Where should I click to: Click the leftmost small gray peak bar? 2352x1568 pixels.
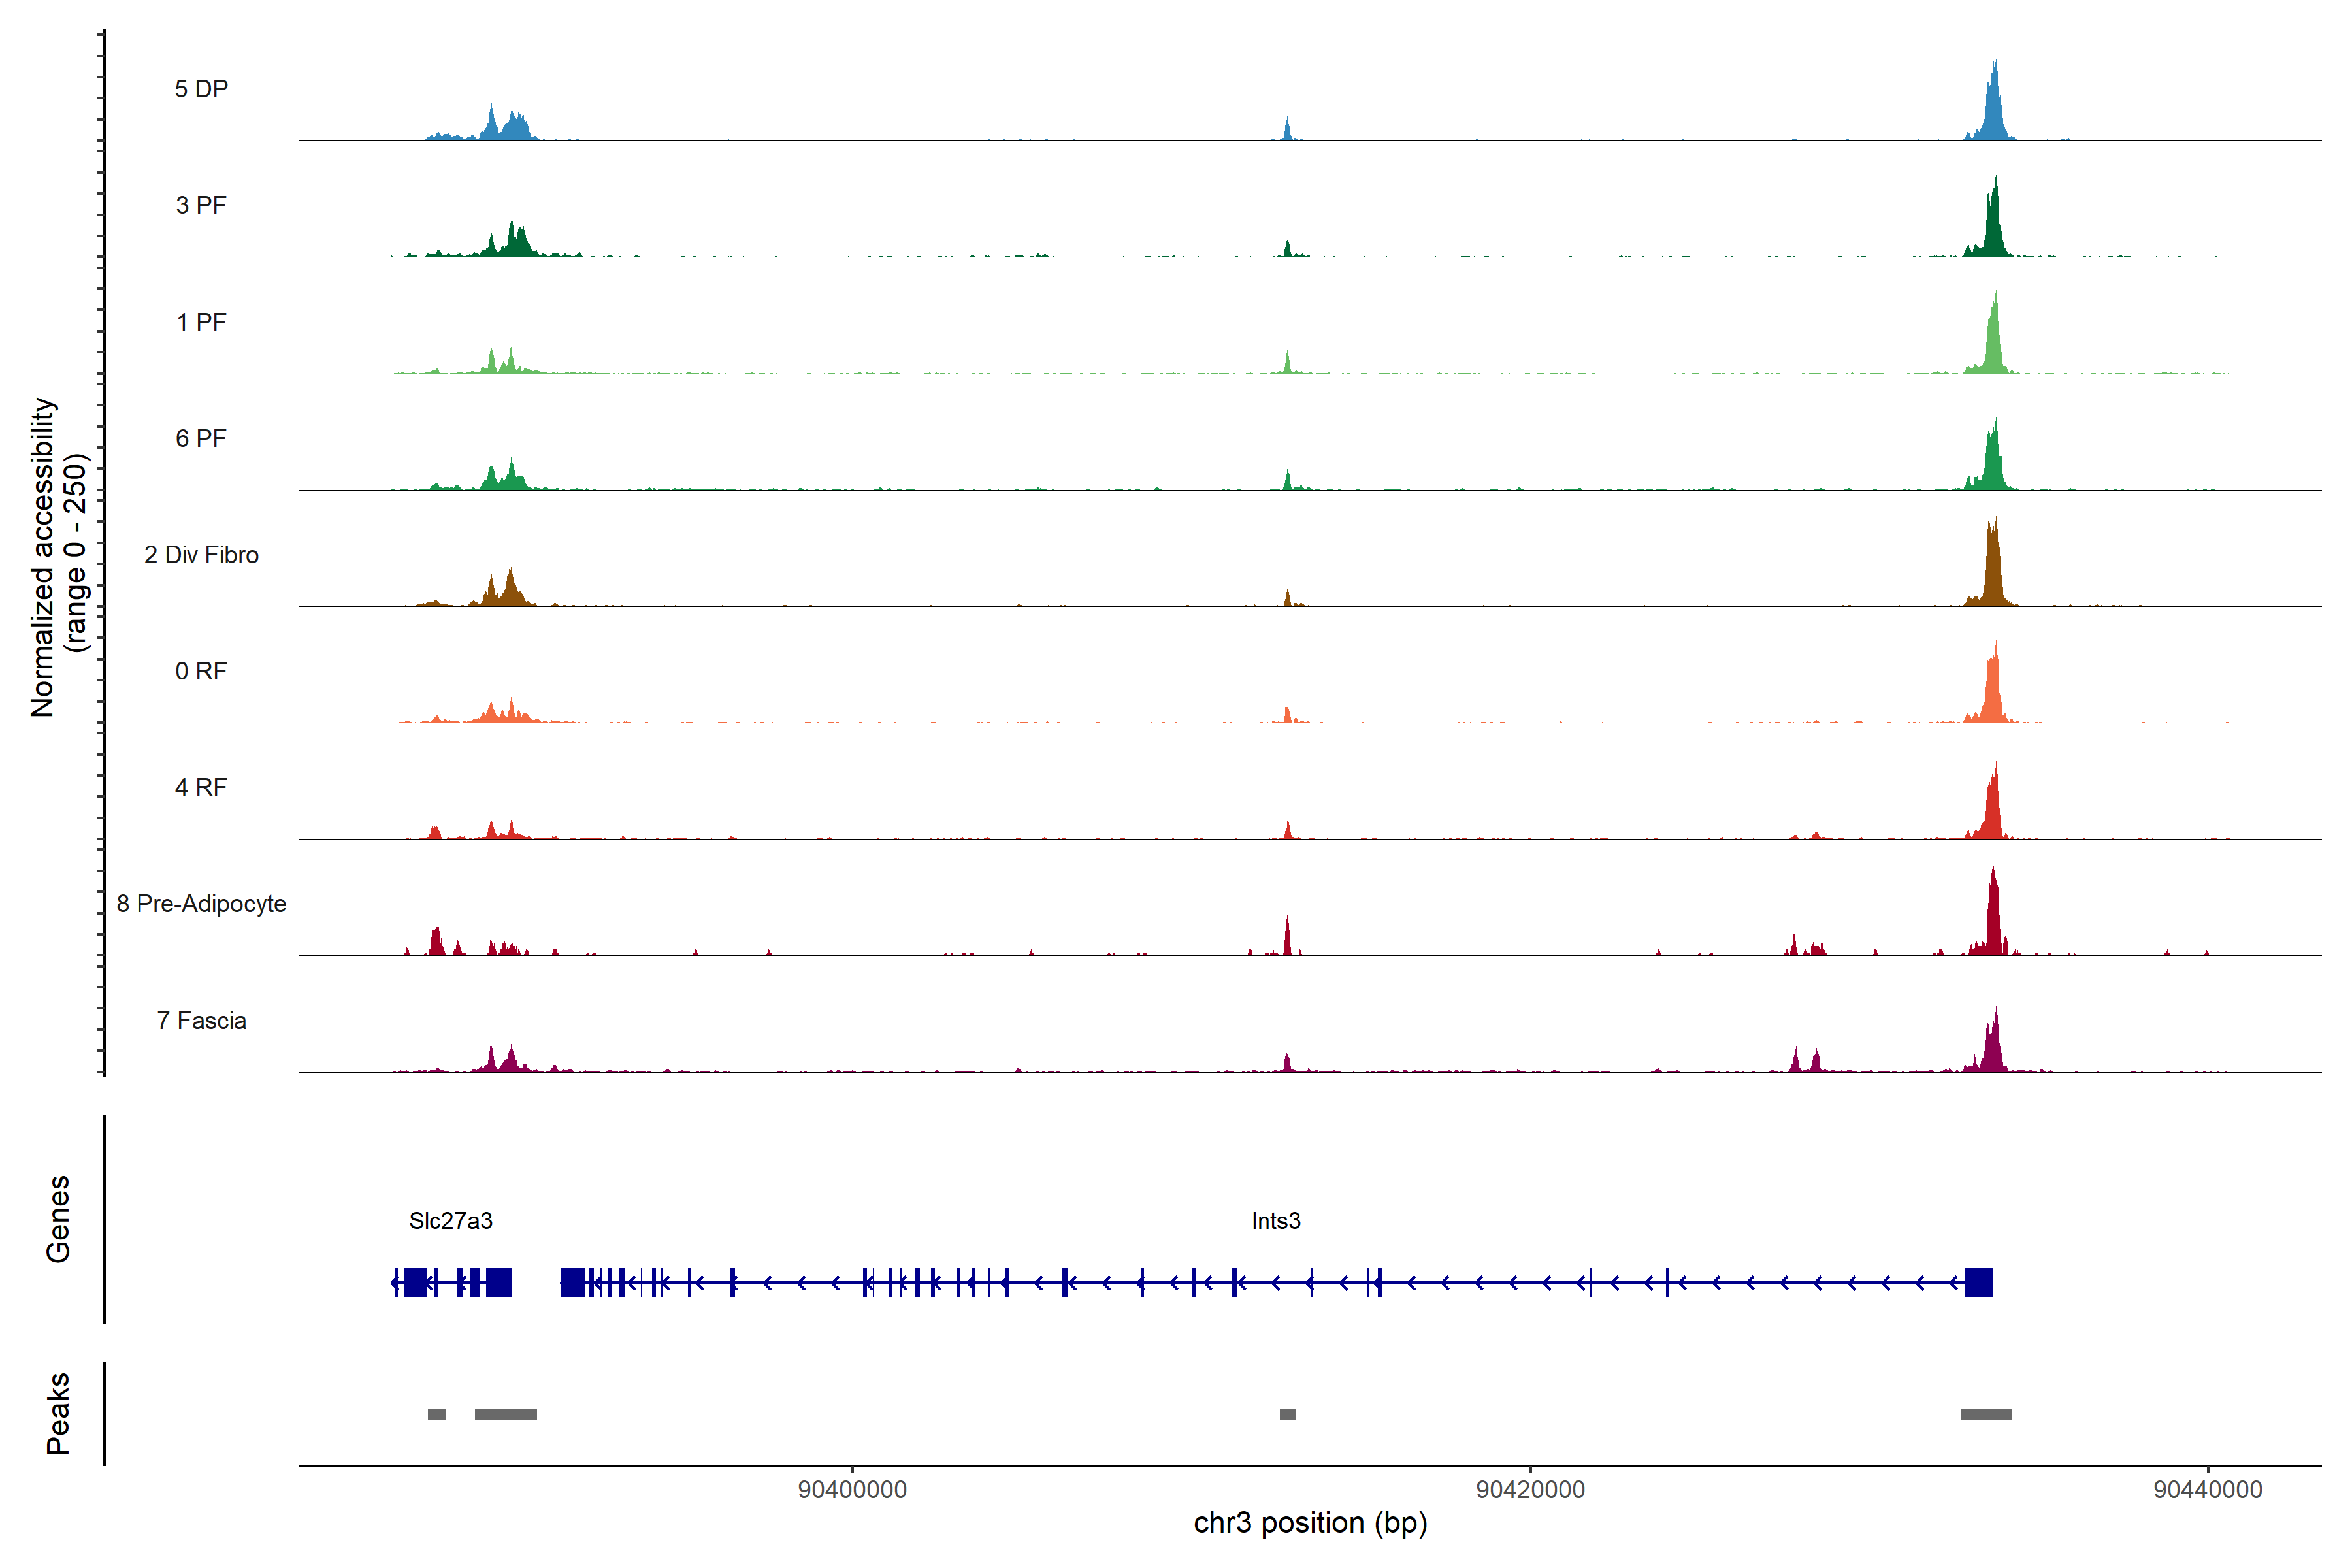tap(437, 1414)
